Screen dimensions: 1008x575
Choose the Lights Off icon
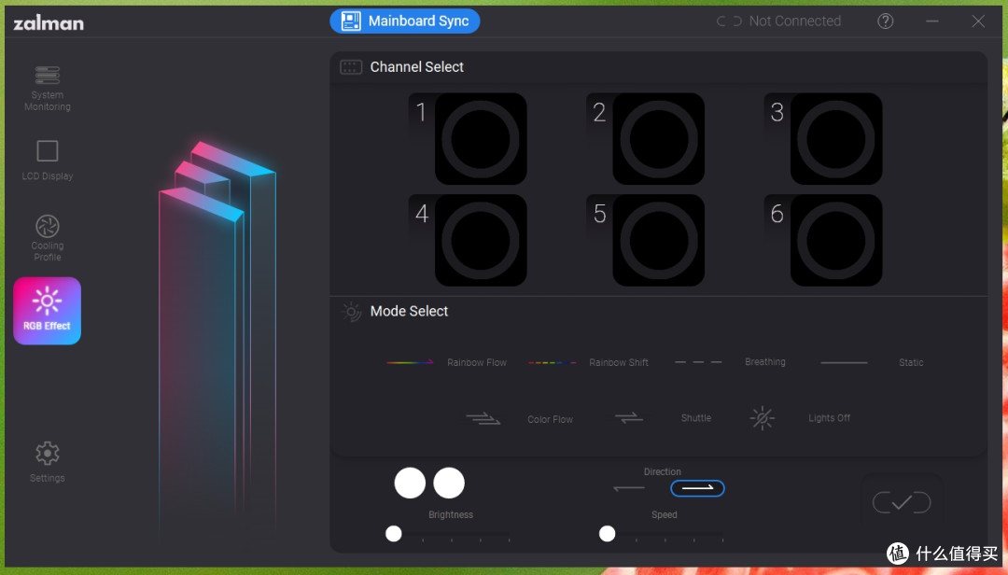click(x=763, y=418)
